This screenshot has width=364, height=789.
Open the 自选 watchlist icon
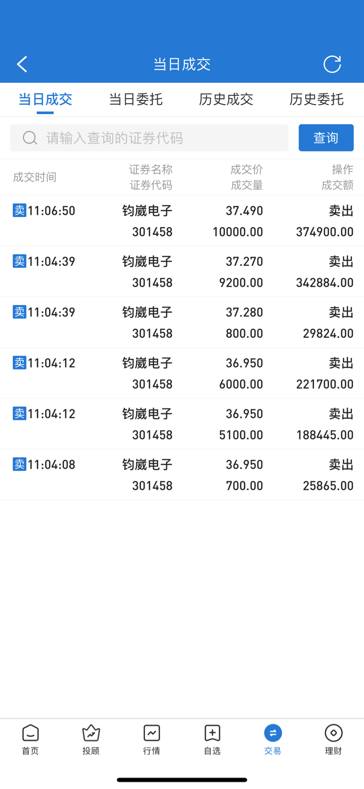pos(212,739)
